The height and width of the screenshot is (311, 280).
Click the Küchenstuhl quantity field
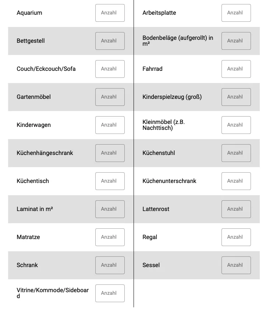click(x=236, y=153)
